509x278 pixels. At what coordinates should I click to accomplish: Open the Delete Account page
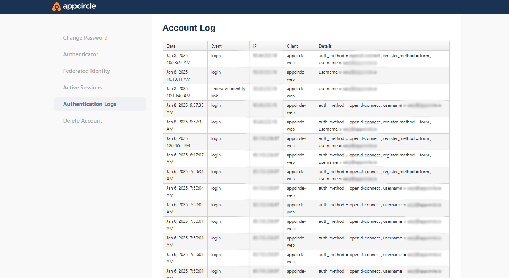82,121
